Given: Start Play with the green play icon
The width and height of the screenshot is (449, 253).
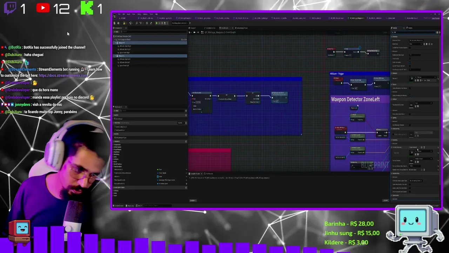Looking at the screenshot, I should coord(157,23).
